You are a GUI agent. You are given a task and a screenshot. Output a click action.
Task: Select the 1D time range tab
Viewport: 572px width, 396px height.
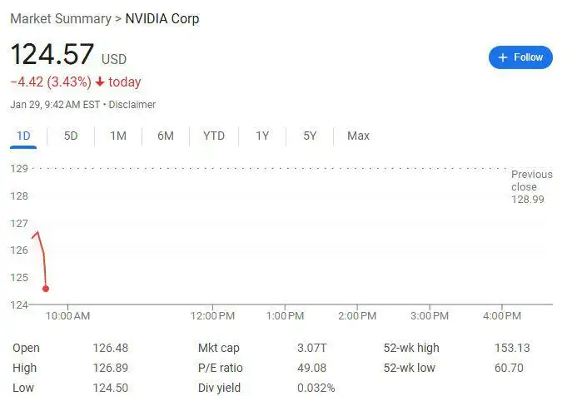click(x=23, y=136)
